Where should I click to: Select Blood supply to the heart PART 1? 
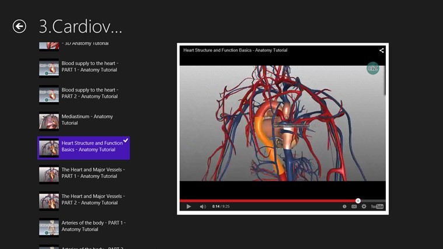tap(89, 66)
